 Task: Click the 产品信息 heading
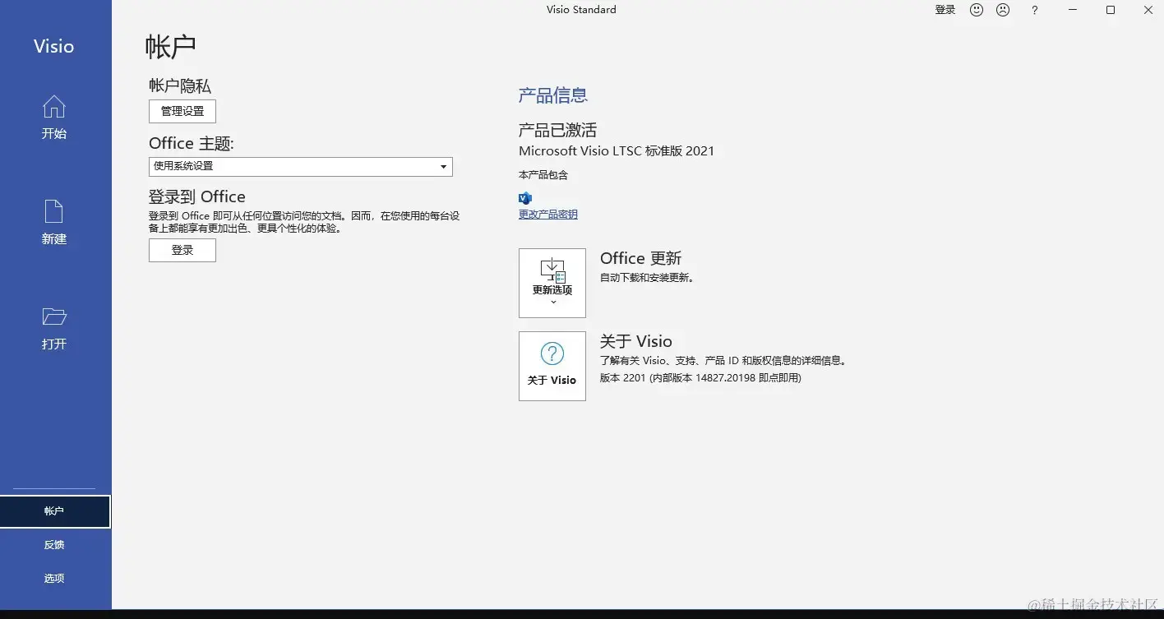553,95
